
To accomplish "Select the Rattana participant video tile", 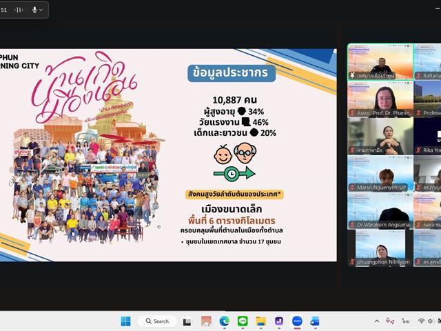I will click(x=427, y=62).
